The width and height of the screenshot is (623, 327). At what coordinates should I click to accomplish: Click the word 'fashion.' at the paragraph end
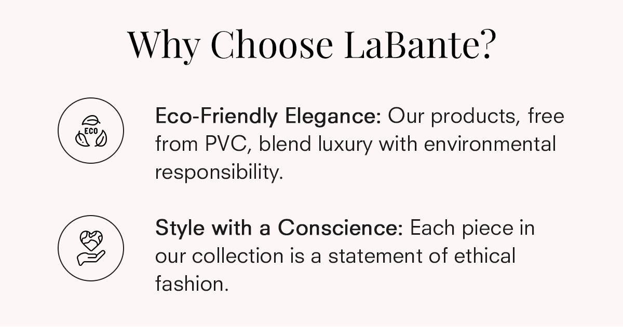pos(192,283)
